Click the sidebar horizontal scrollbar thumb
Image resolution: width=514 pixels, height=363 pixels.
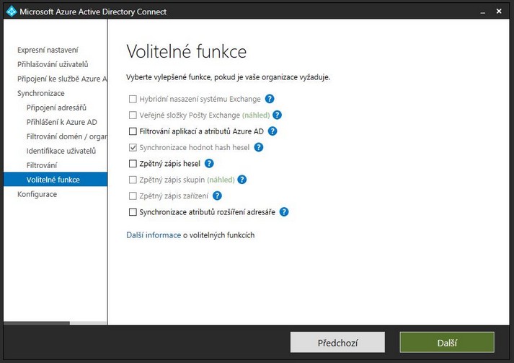(37, 323)
